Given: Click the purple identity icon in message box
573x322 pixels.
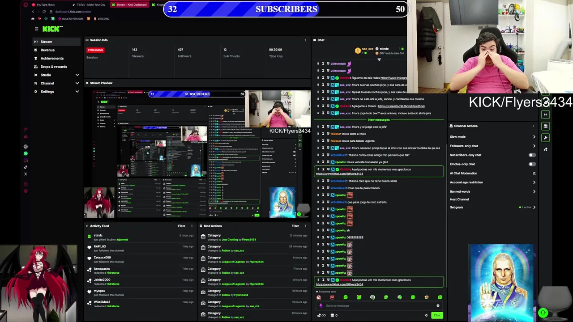Looking at the screenshot, I should 321,306.
